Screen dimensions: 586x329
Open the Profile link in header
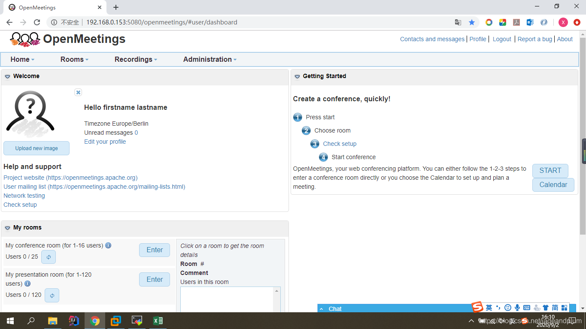point(478,39)
